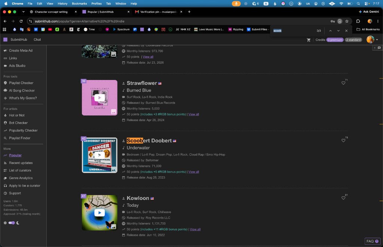
Task: Like the Scoobert Doobert track heart icon
Action: 343,141
